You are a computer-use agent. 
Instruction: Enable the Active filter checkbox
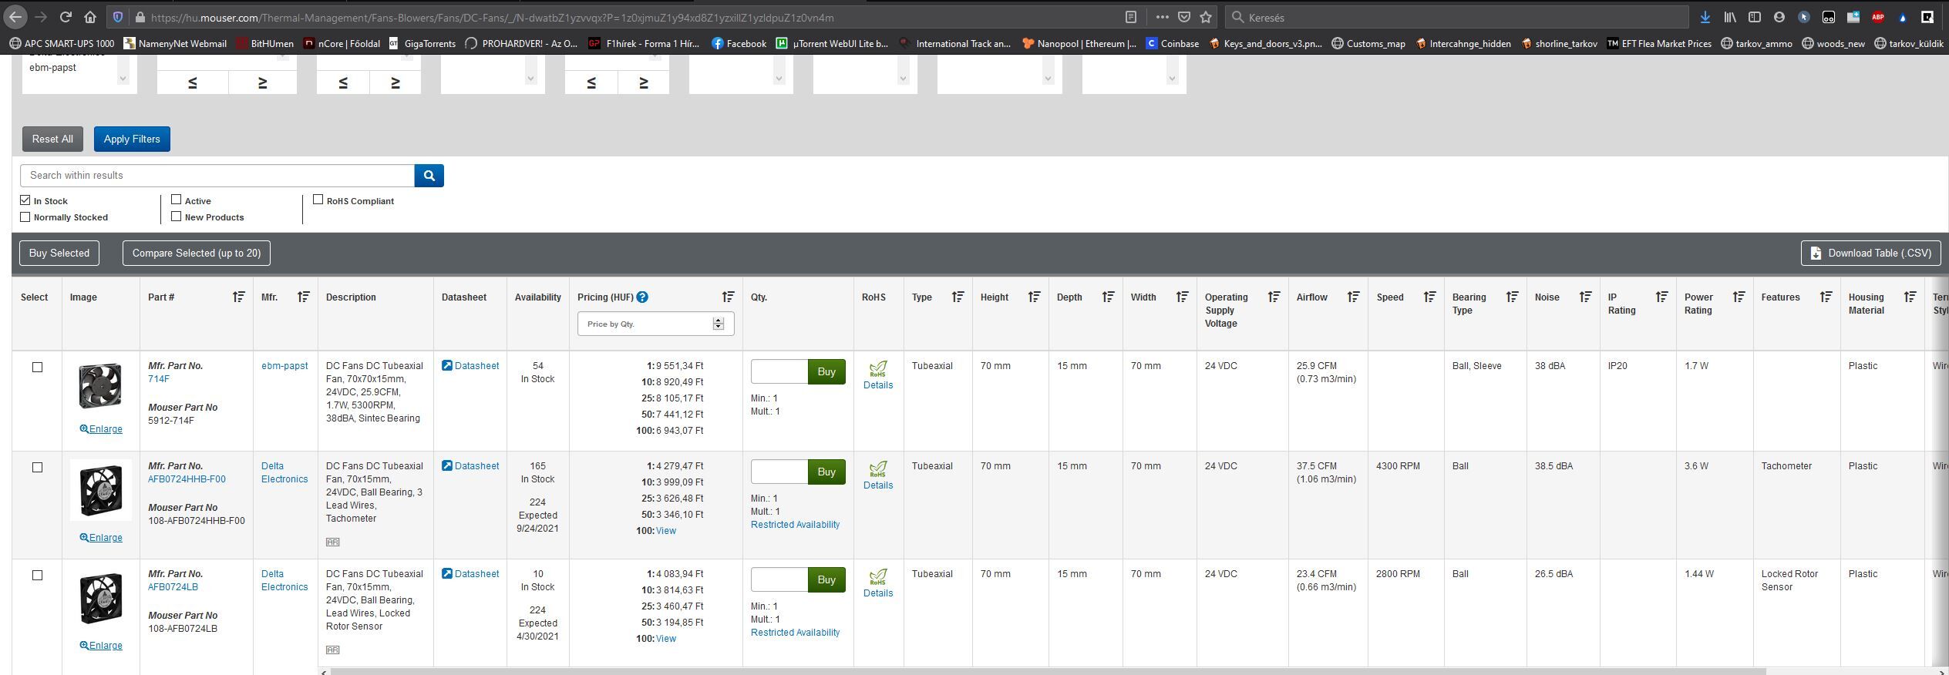[177, 200]
